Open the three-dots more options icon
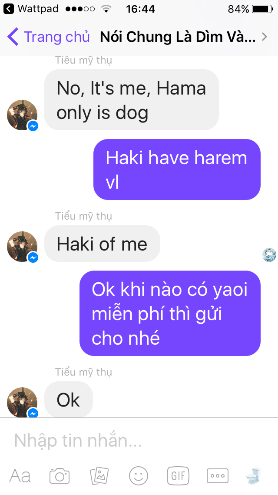 click(x=218, y=476)
